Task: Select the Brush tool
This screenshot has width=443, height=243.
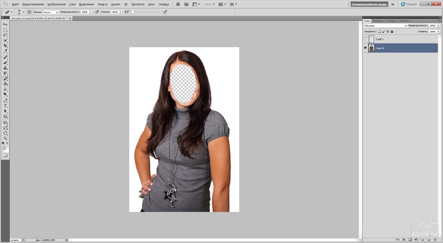Action: point(5,63)
